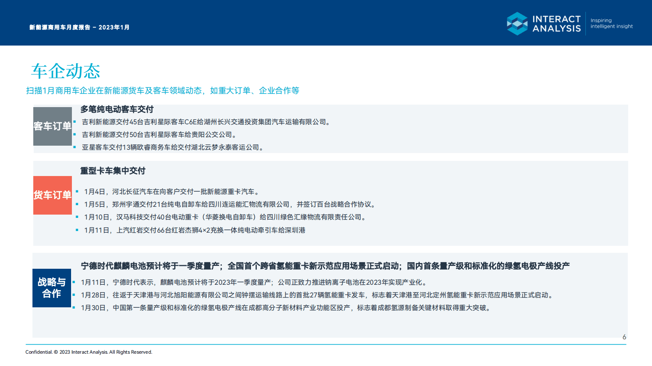The image size is (652, 366).
Task: Click the heading 重型卡车集中交付
Action: click(113, 171)
